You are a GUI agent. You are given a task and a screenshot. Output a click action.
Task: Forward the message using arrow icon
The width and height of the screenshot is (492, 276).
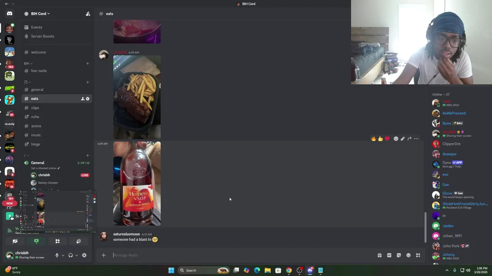click(x=409, y=139)
